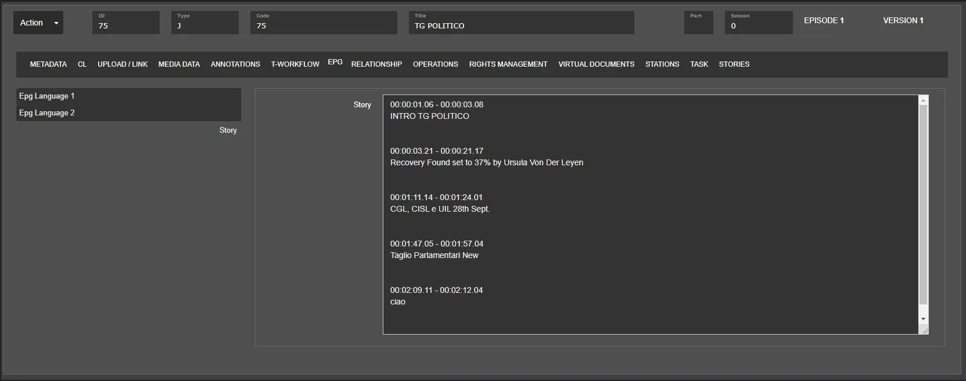The image size is (966, 381).
Task: Select the STORIES tab
Action: pyautogui.click(x=734, y=64)
